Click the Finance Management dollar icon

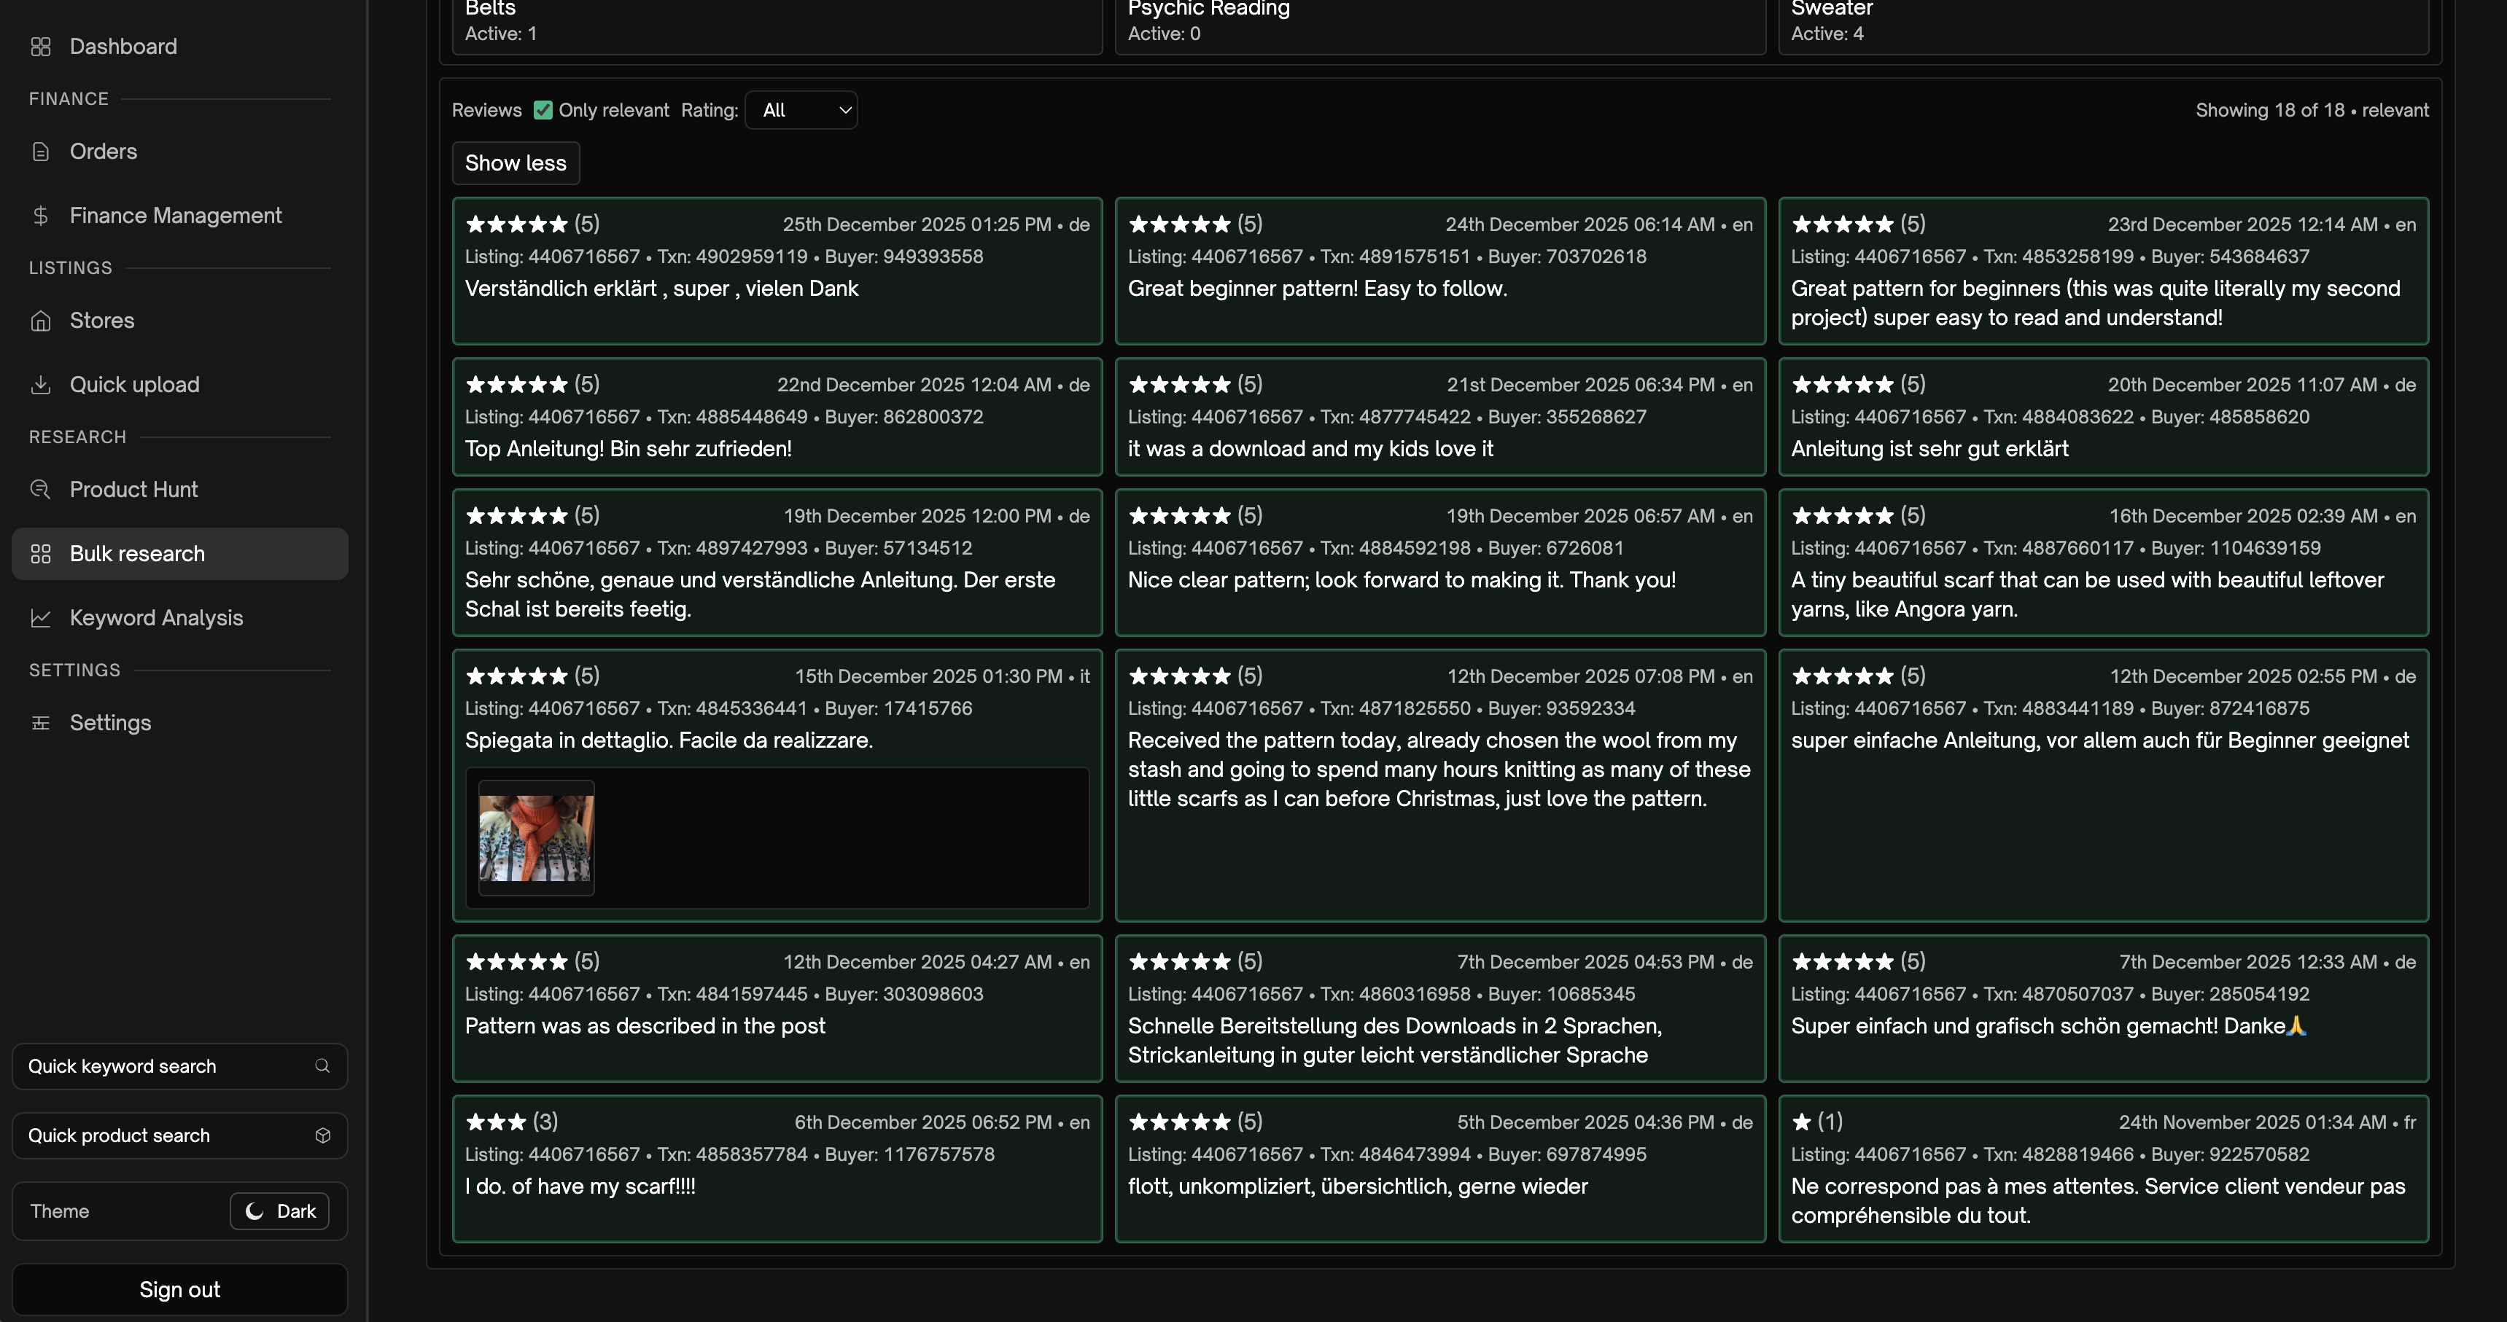point(40,216)
